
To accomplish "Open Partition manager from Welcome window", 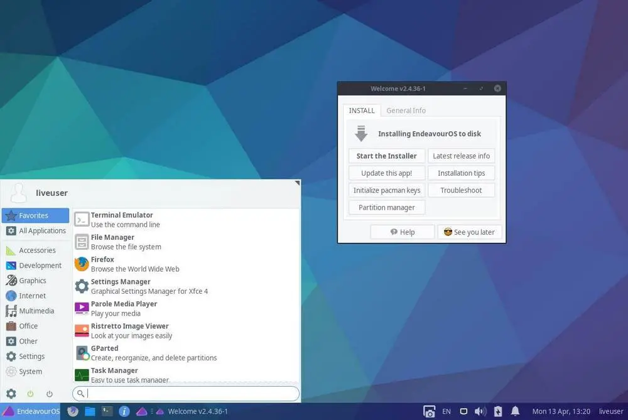I will pyautogui.click(x=386, y=207).
